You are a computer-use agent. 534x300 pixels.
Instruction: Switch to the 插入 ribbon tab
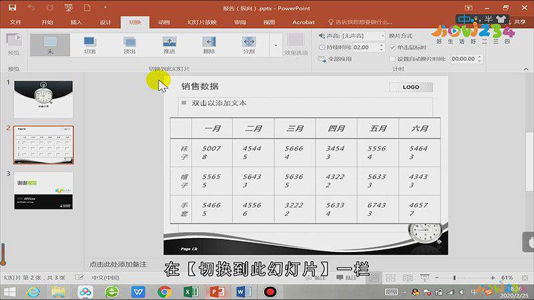(x=76, y=22)
